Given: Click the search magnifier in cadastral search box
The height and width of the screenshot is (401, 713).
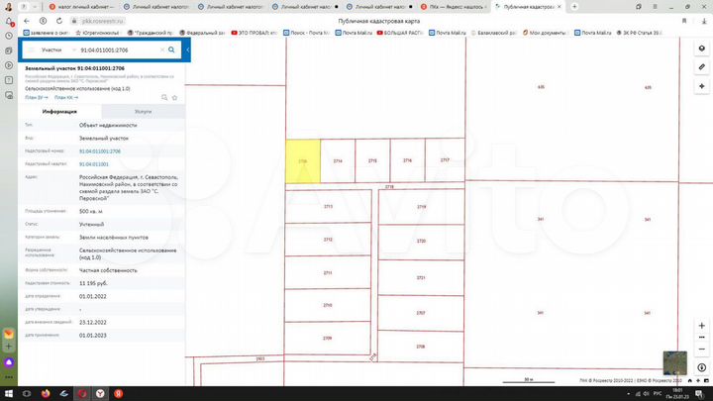Looking at the screenshot, I should [171, 49].
